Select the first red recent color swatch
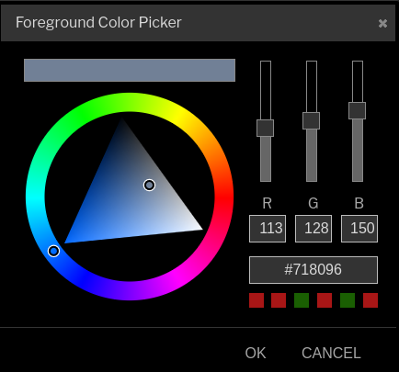The image size is (399, 372). pyautogui.click(x=256, y=300)
